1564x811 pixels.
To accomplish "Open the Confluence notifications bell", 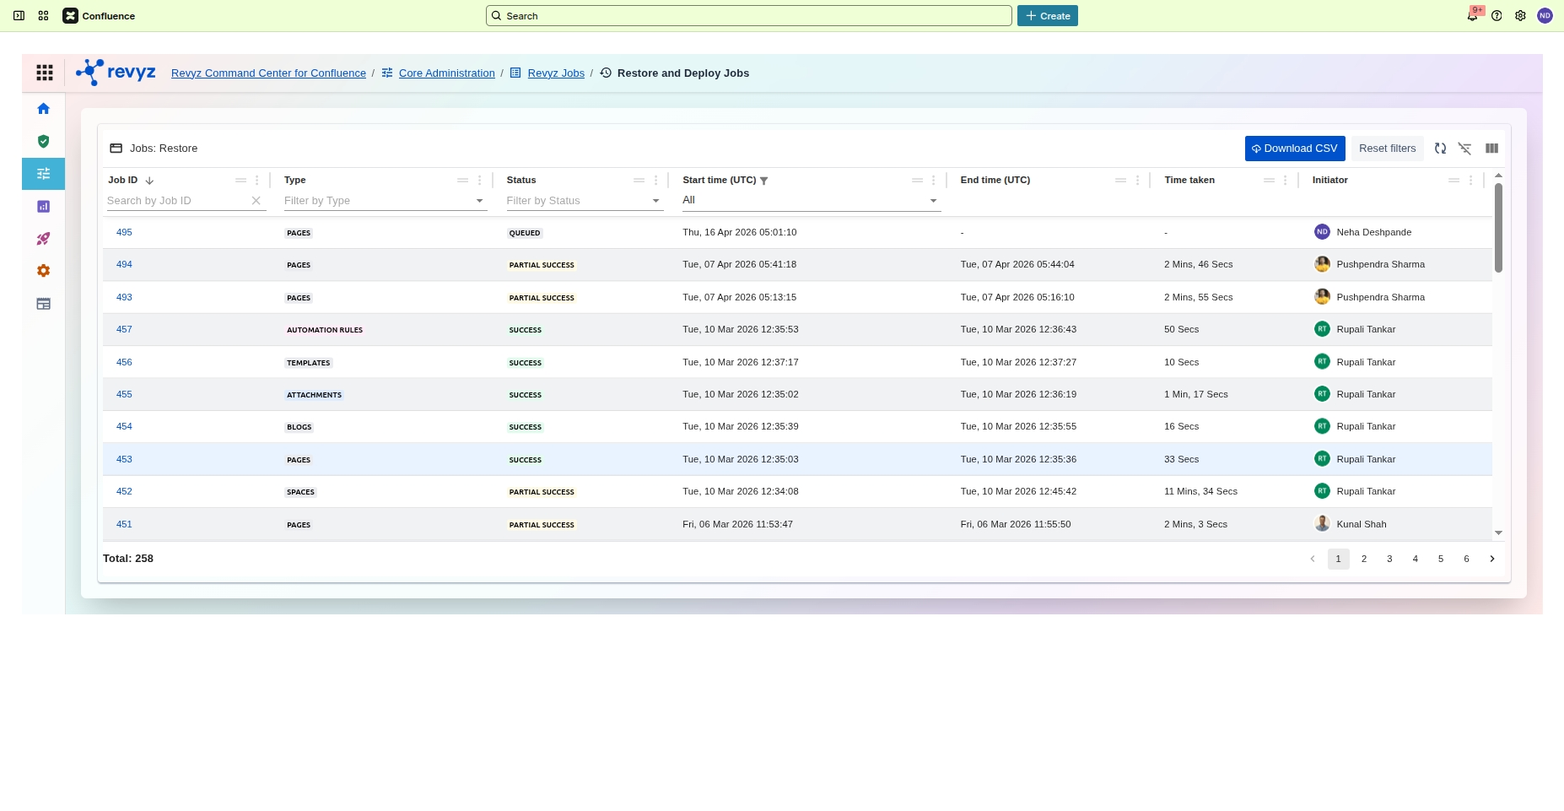I will click(x=1472, y=16).
